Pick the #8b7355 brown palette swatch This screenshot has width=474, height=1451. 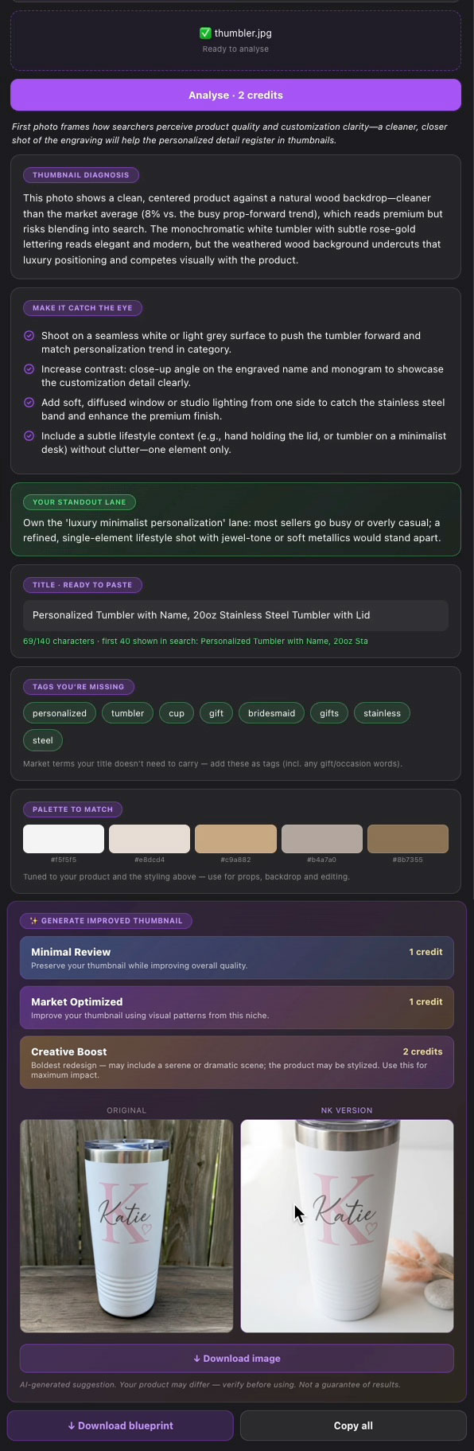point(408,839)
